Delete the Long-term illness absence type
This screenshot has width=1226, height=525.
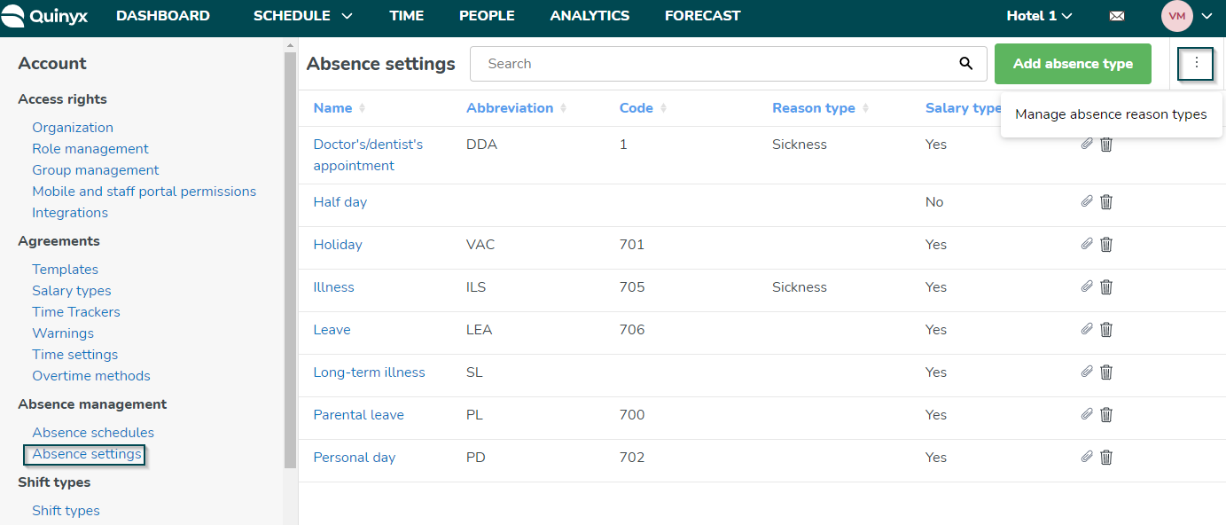click(x=1106, y=372)
